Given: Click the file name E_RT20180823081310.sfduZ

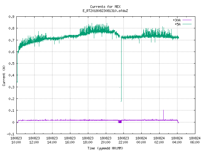Looking at the screenshot, I should tap(105, 11).
